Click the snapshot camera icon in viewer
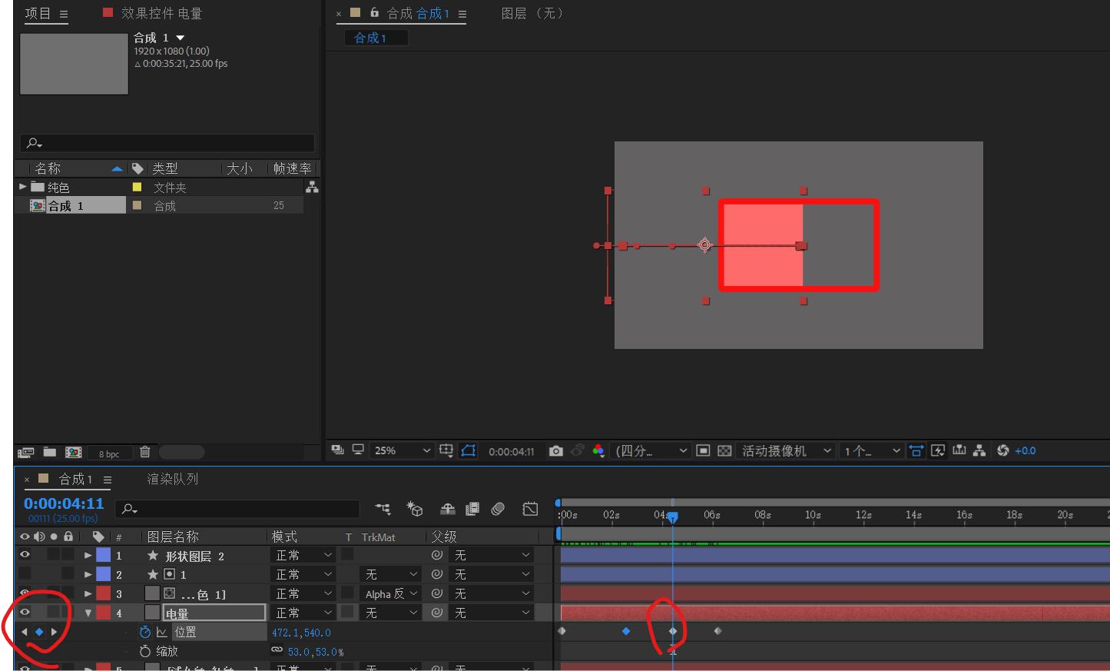 [x=556, y=451]
